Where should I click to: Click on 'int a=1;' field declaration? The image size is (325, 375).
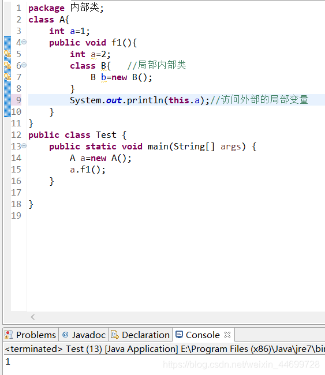[x=69, y=31]
